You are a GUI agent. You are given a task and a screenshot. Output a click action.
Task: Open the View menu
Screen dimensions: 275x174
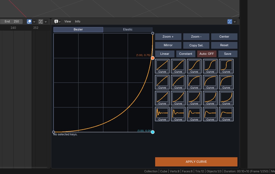coord(67,21)
